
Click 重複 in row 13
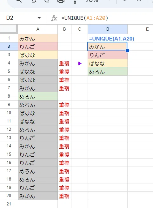(64, 138)
